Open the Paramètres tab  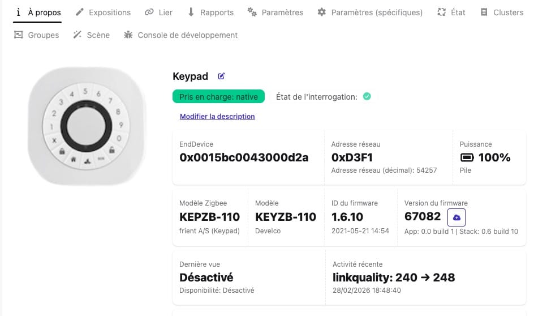275,12
